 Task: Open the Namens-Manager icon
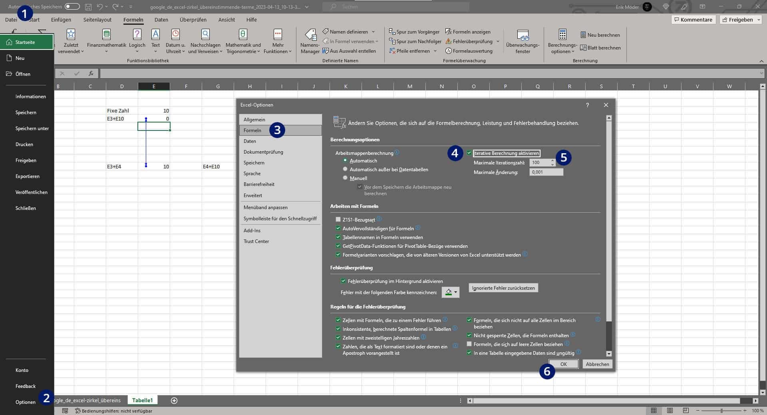pyautogui.click(x=310, y=41)
